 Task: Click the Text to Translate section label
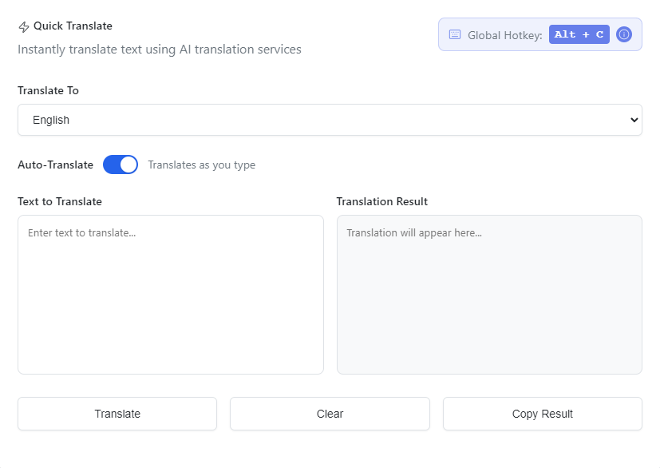60,201
